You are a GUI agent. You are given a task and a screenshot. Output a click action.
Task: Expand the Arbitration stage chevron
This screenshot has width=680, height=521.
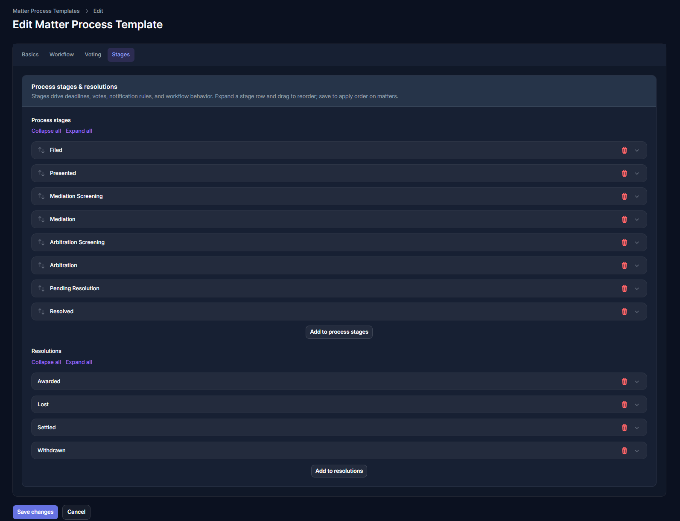(x=637, y=265)
